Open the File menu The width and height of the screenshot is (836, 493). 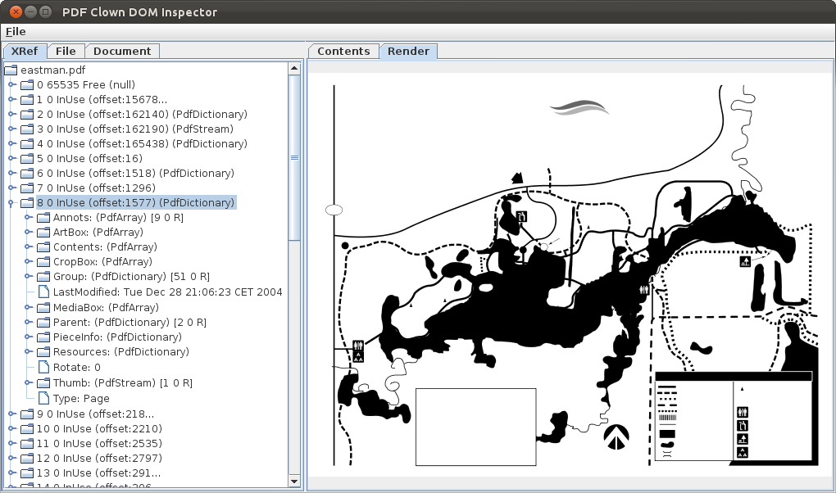[x=16, y=32]
